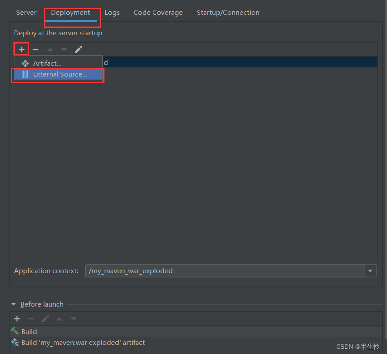
Task: Move the deployment up with the up arrow
Action: tap(50, 50)
